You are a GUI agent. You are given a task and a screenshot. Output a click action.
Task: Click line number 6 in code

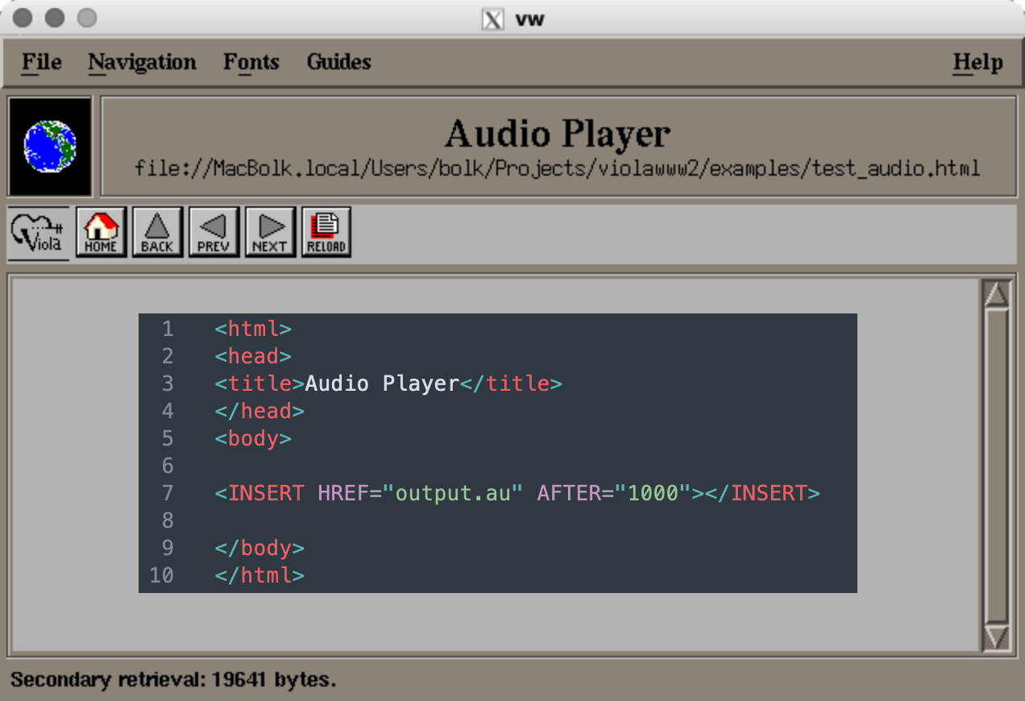pyautogui.click(x=168, y=466)
